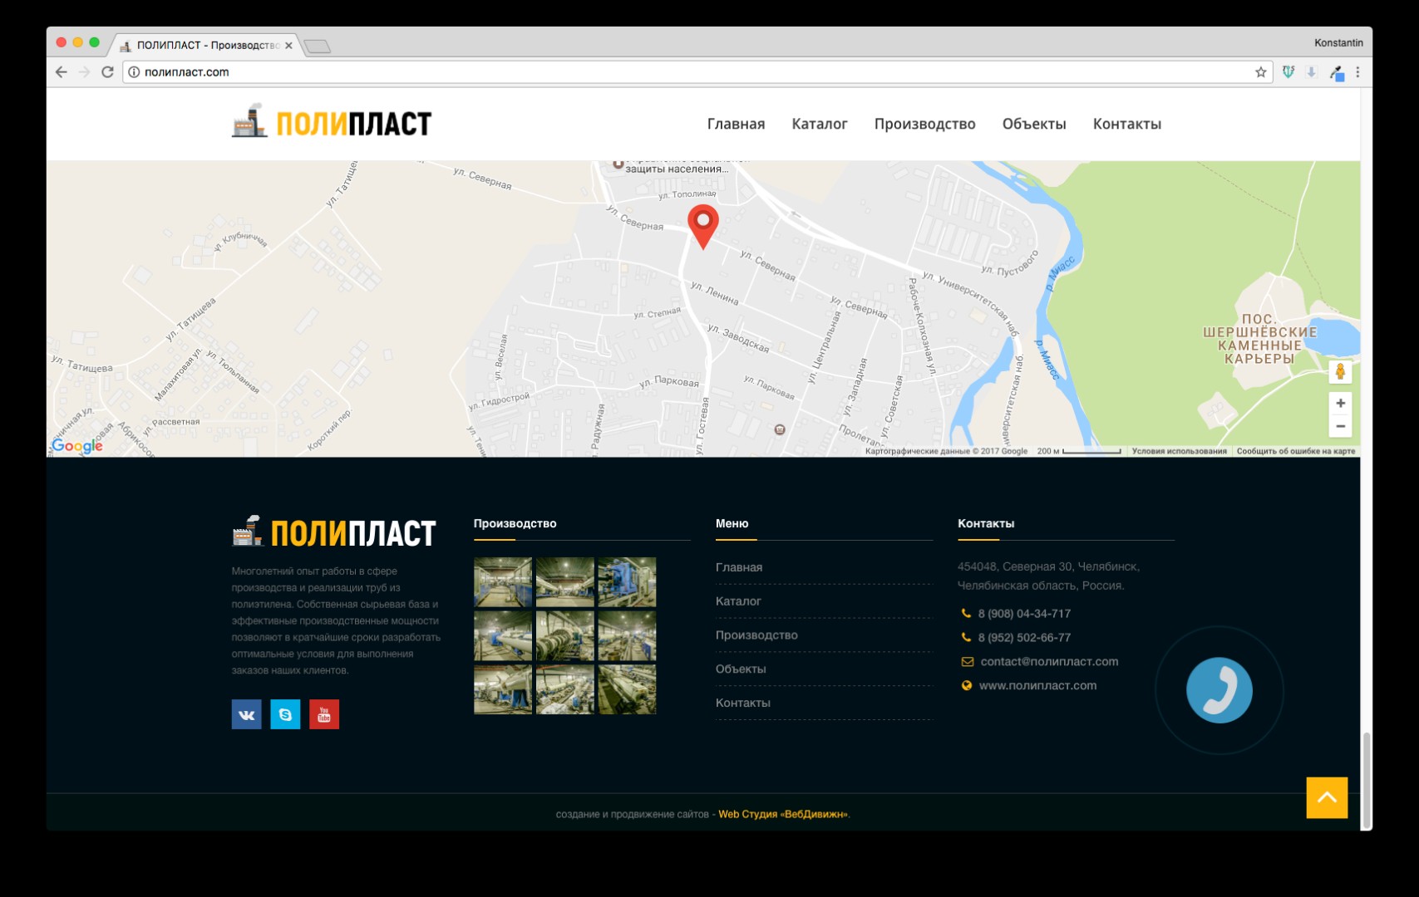1419x897 pixels.
Task: Open the VK social media icon
Action: pyautogui.click(x=246, y=714)
